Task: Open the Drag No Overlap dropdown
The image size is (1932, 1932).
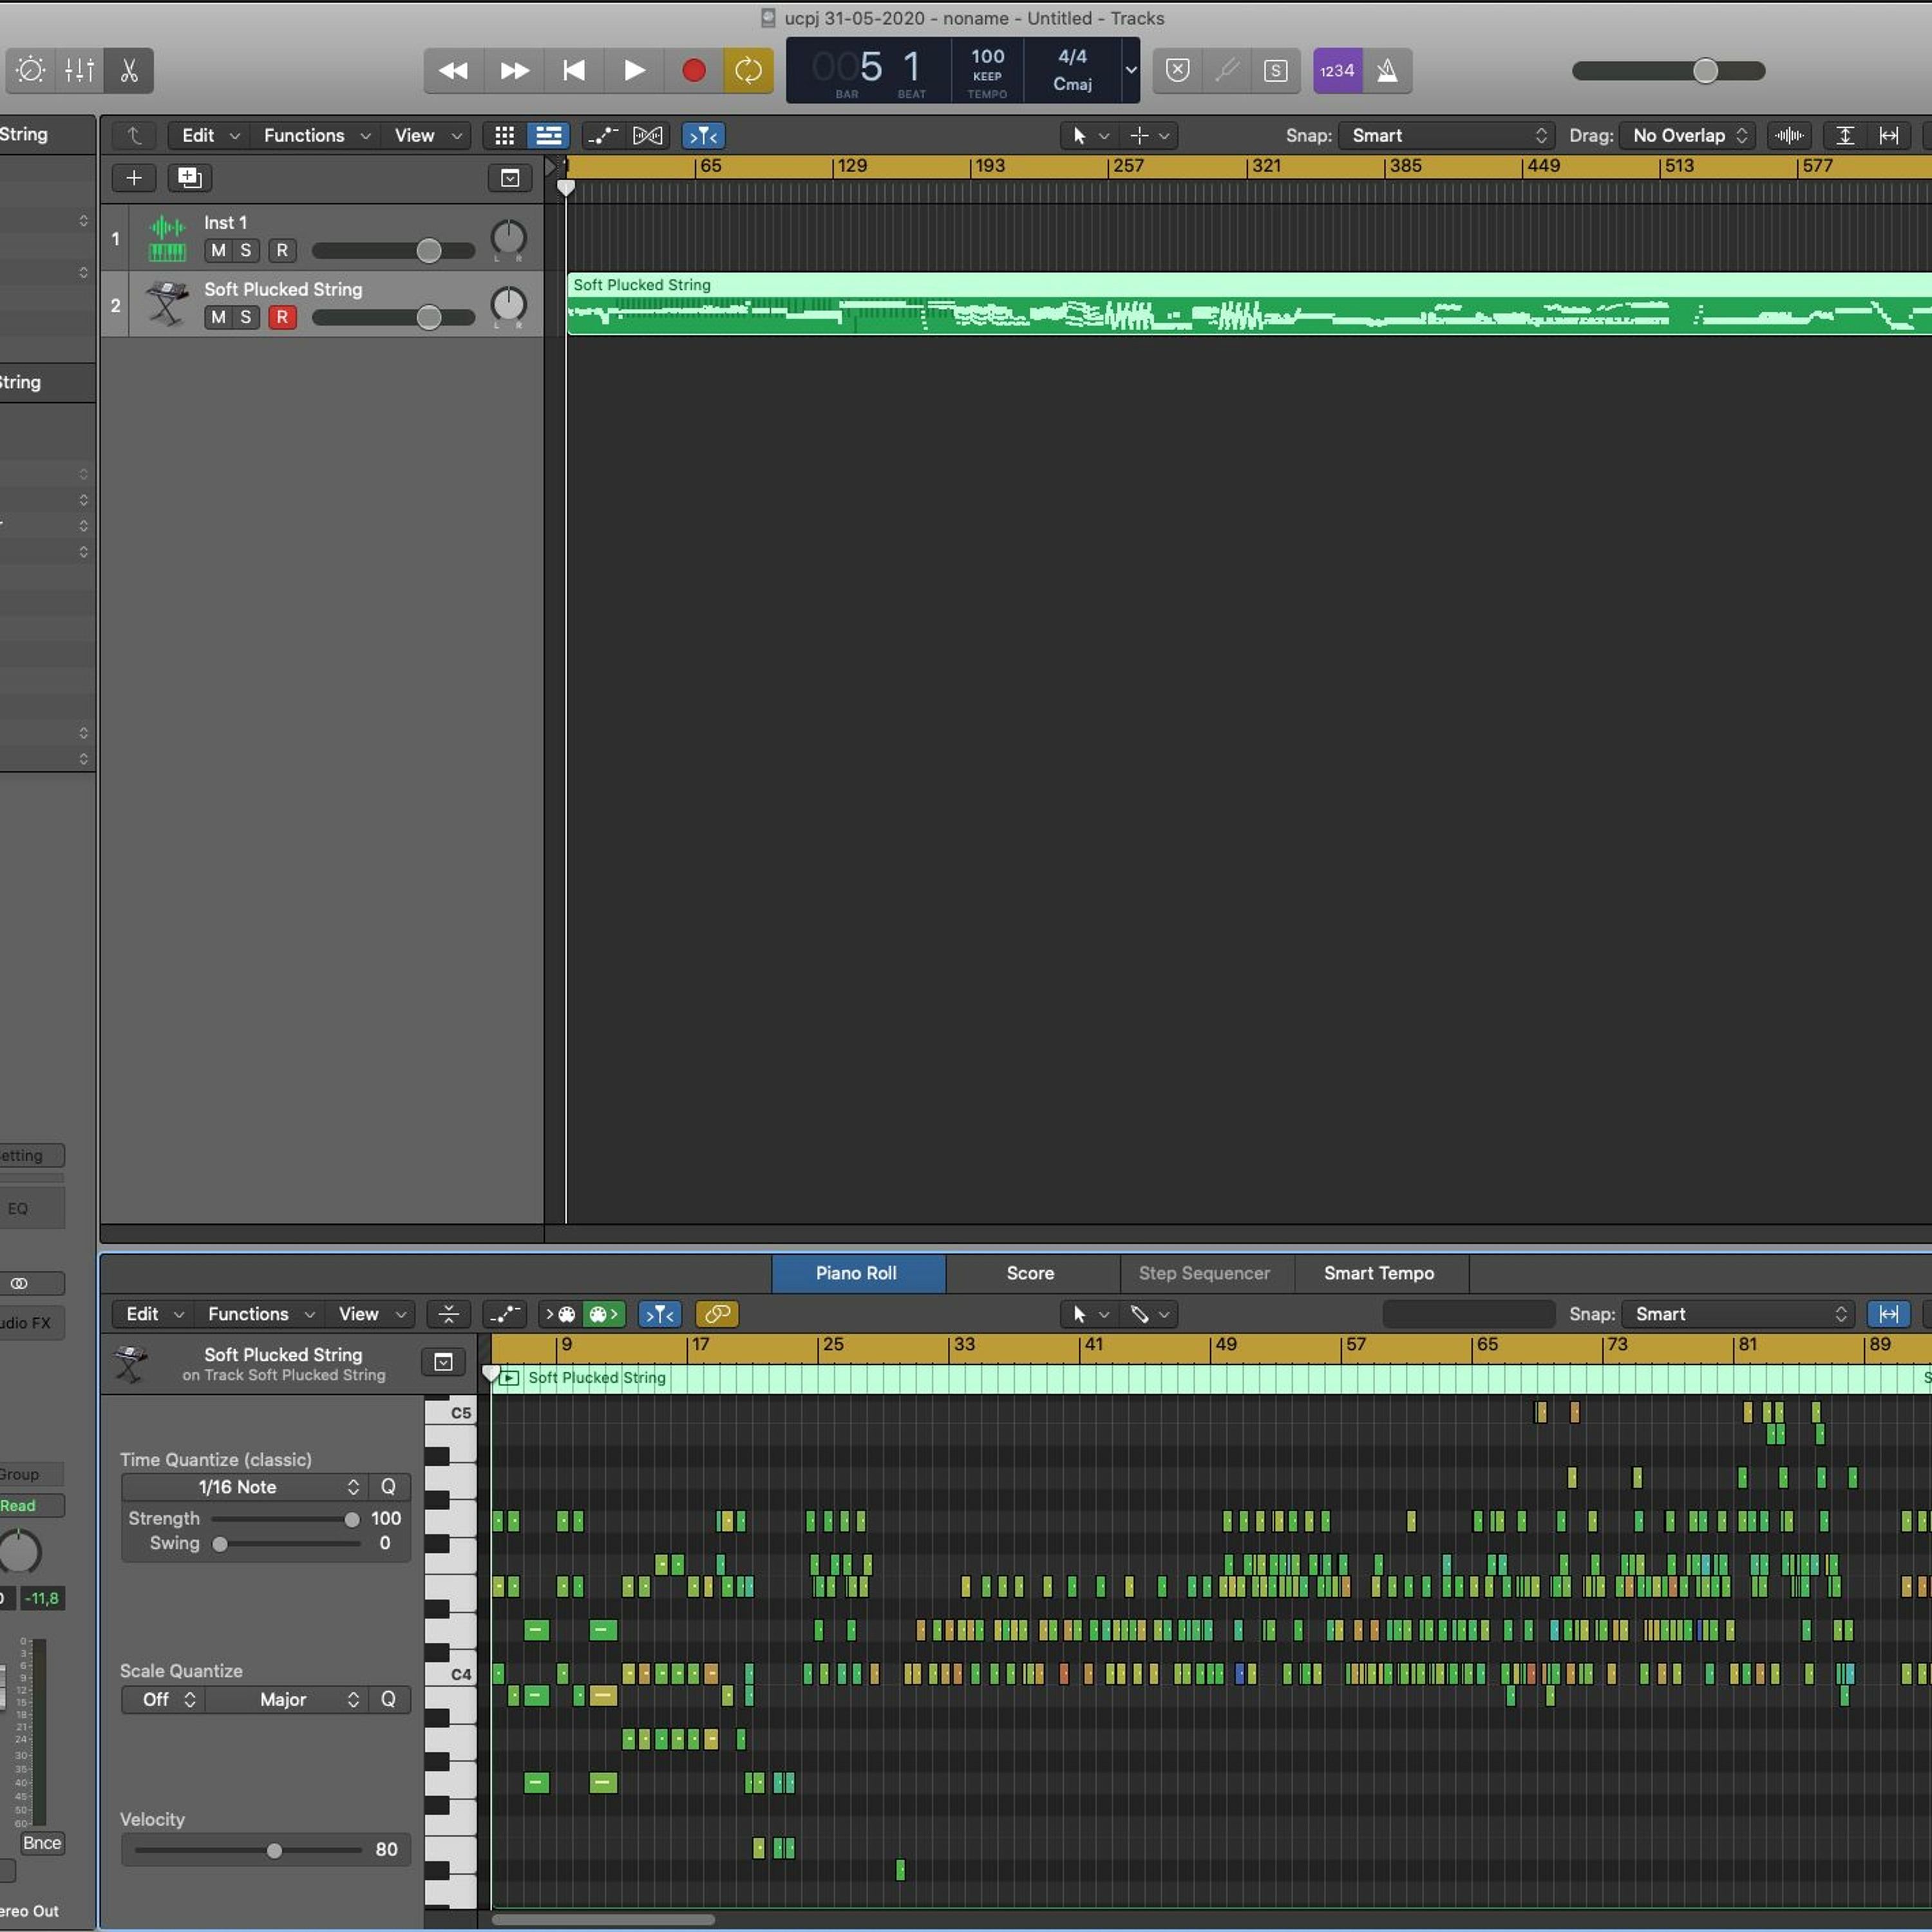Action: click(x=1689, y=135)
